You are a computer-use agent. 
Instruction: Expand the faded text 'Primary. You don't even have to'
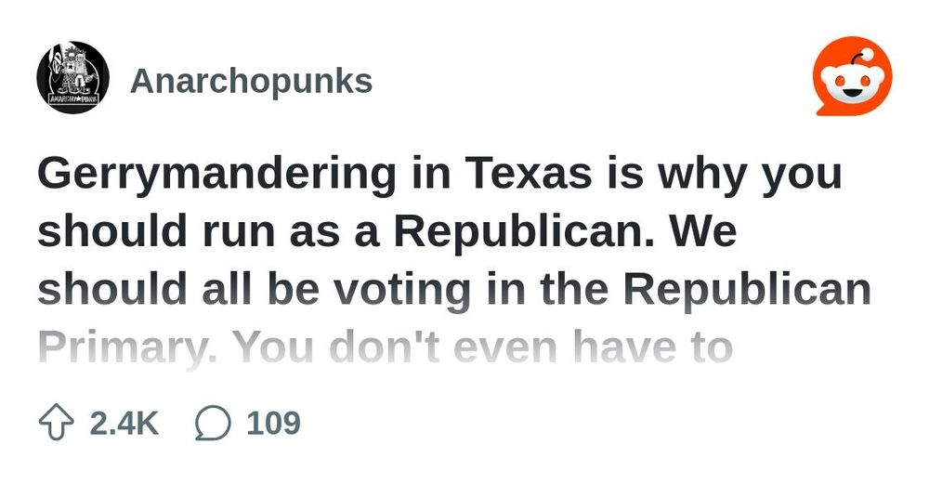coord(386,348)
